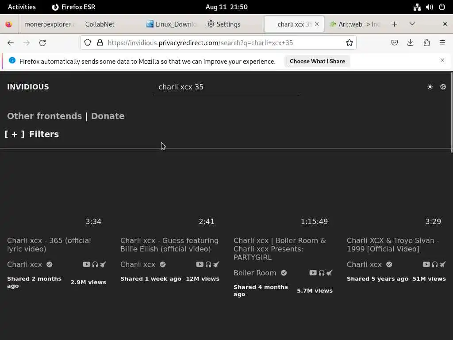
Task: Open the Downloads panel
Action: [x=410, y=43]
